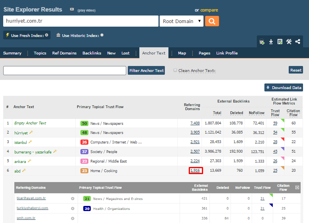
Task: Click the create report icon in toolbar
Action: (280, 42)
